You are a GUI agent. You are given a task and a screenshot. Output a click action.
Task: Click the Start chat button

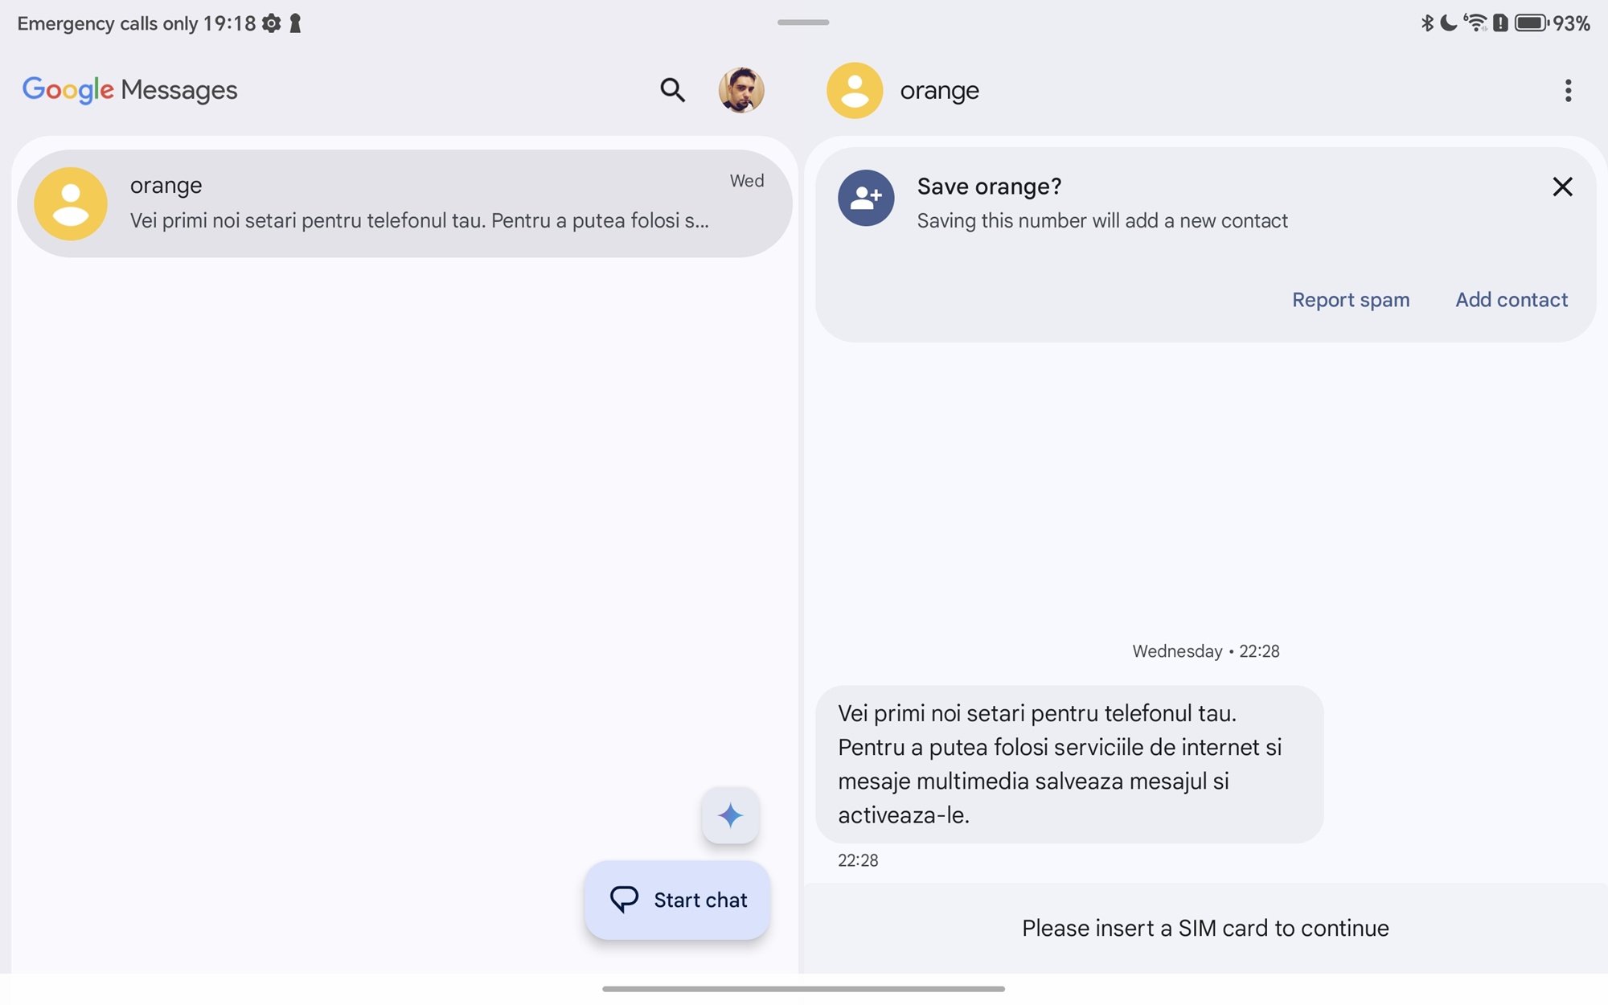678,900
